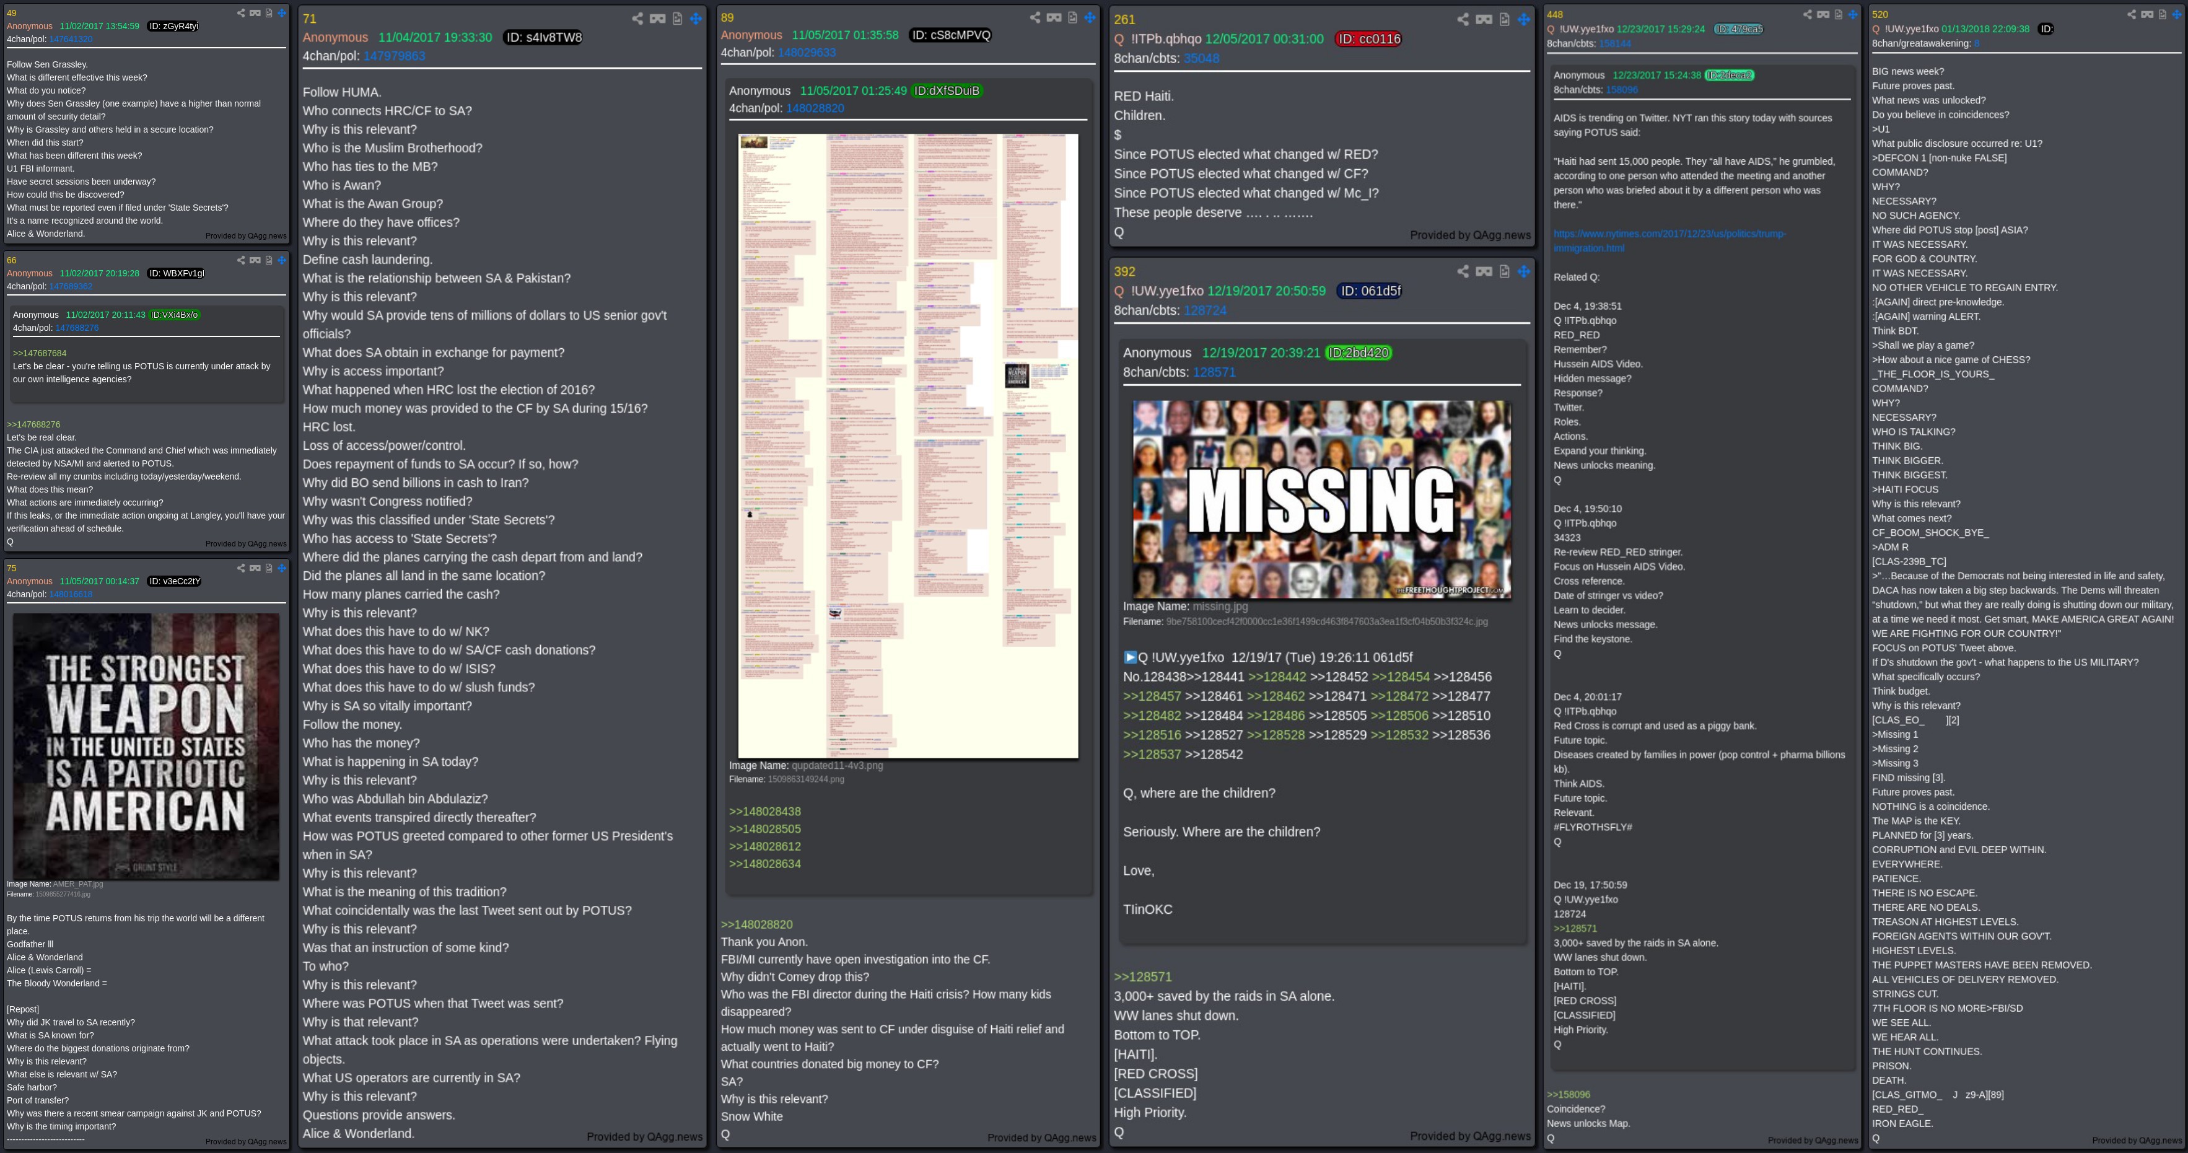The width and height of the screenshot is (2188, 1153).
Task: Click the image file icon on post 75
Action: (269, 568)
